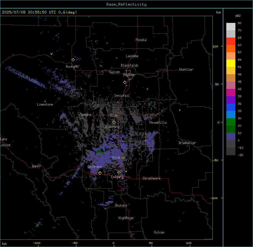Click the RockyMH label

click(x=72, y=67)
